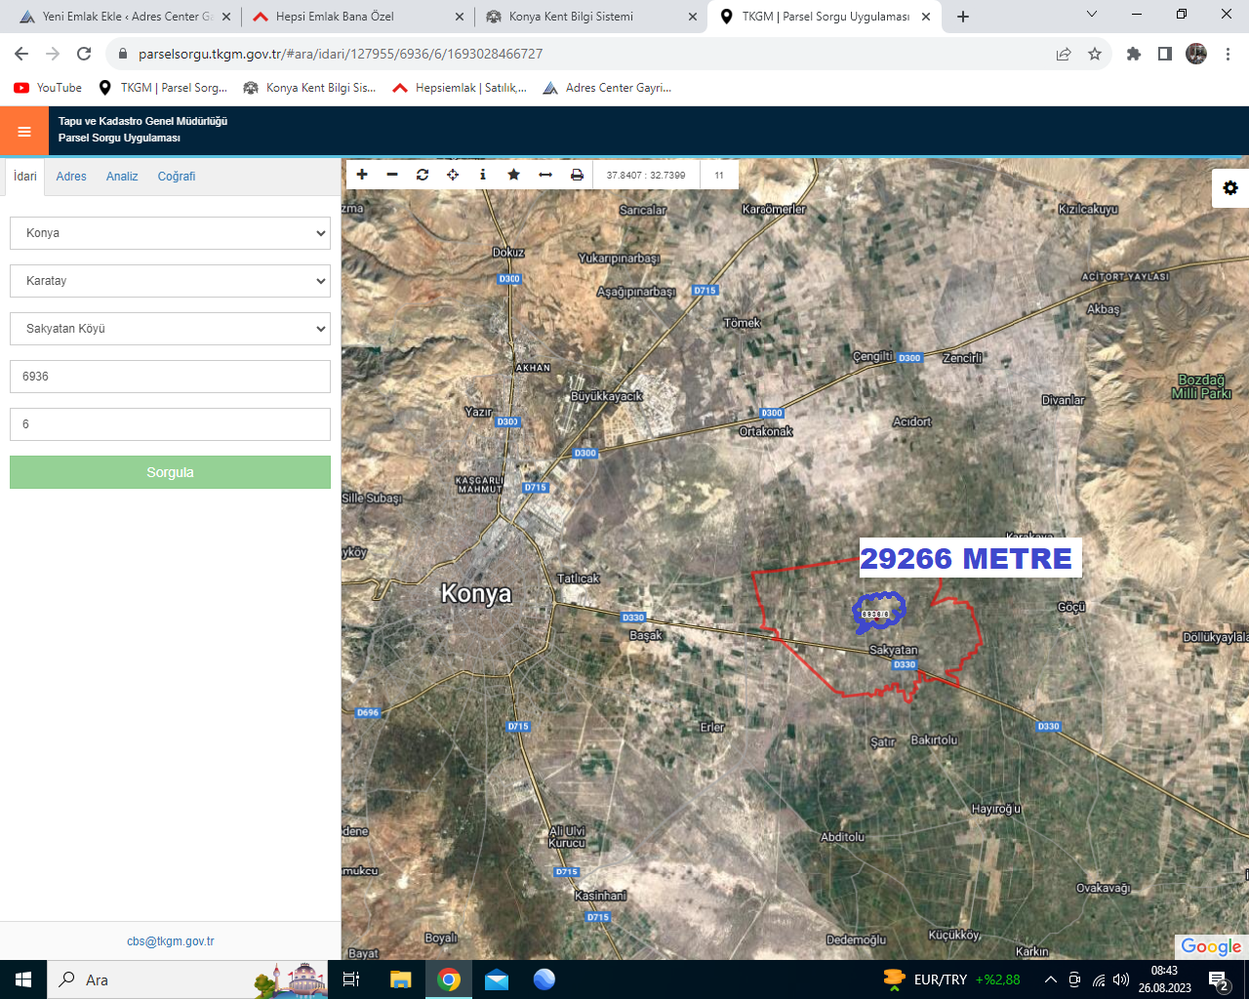The height and width of the screenshot is (999, 1249).
Task: Go back in the browser
Action: [x=21, y=54]
